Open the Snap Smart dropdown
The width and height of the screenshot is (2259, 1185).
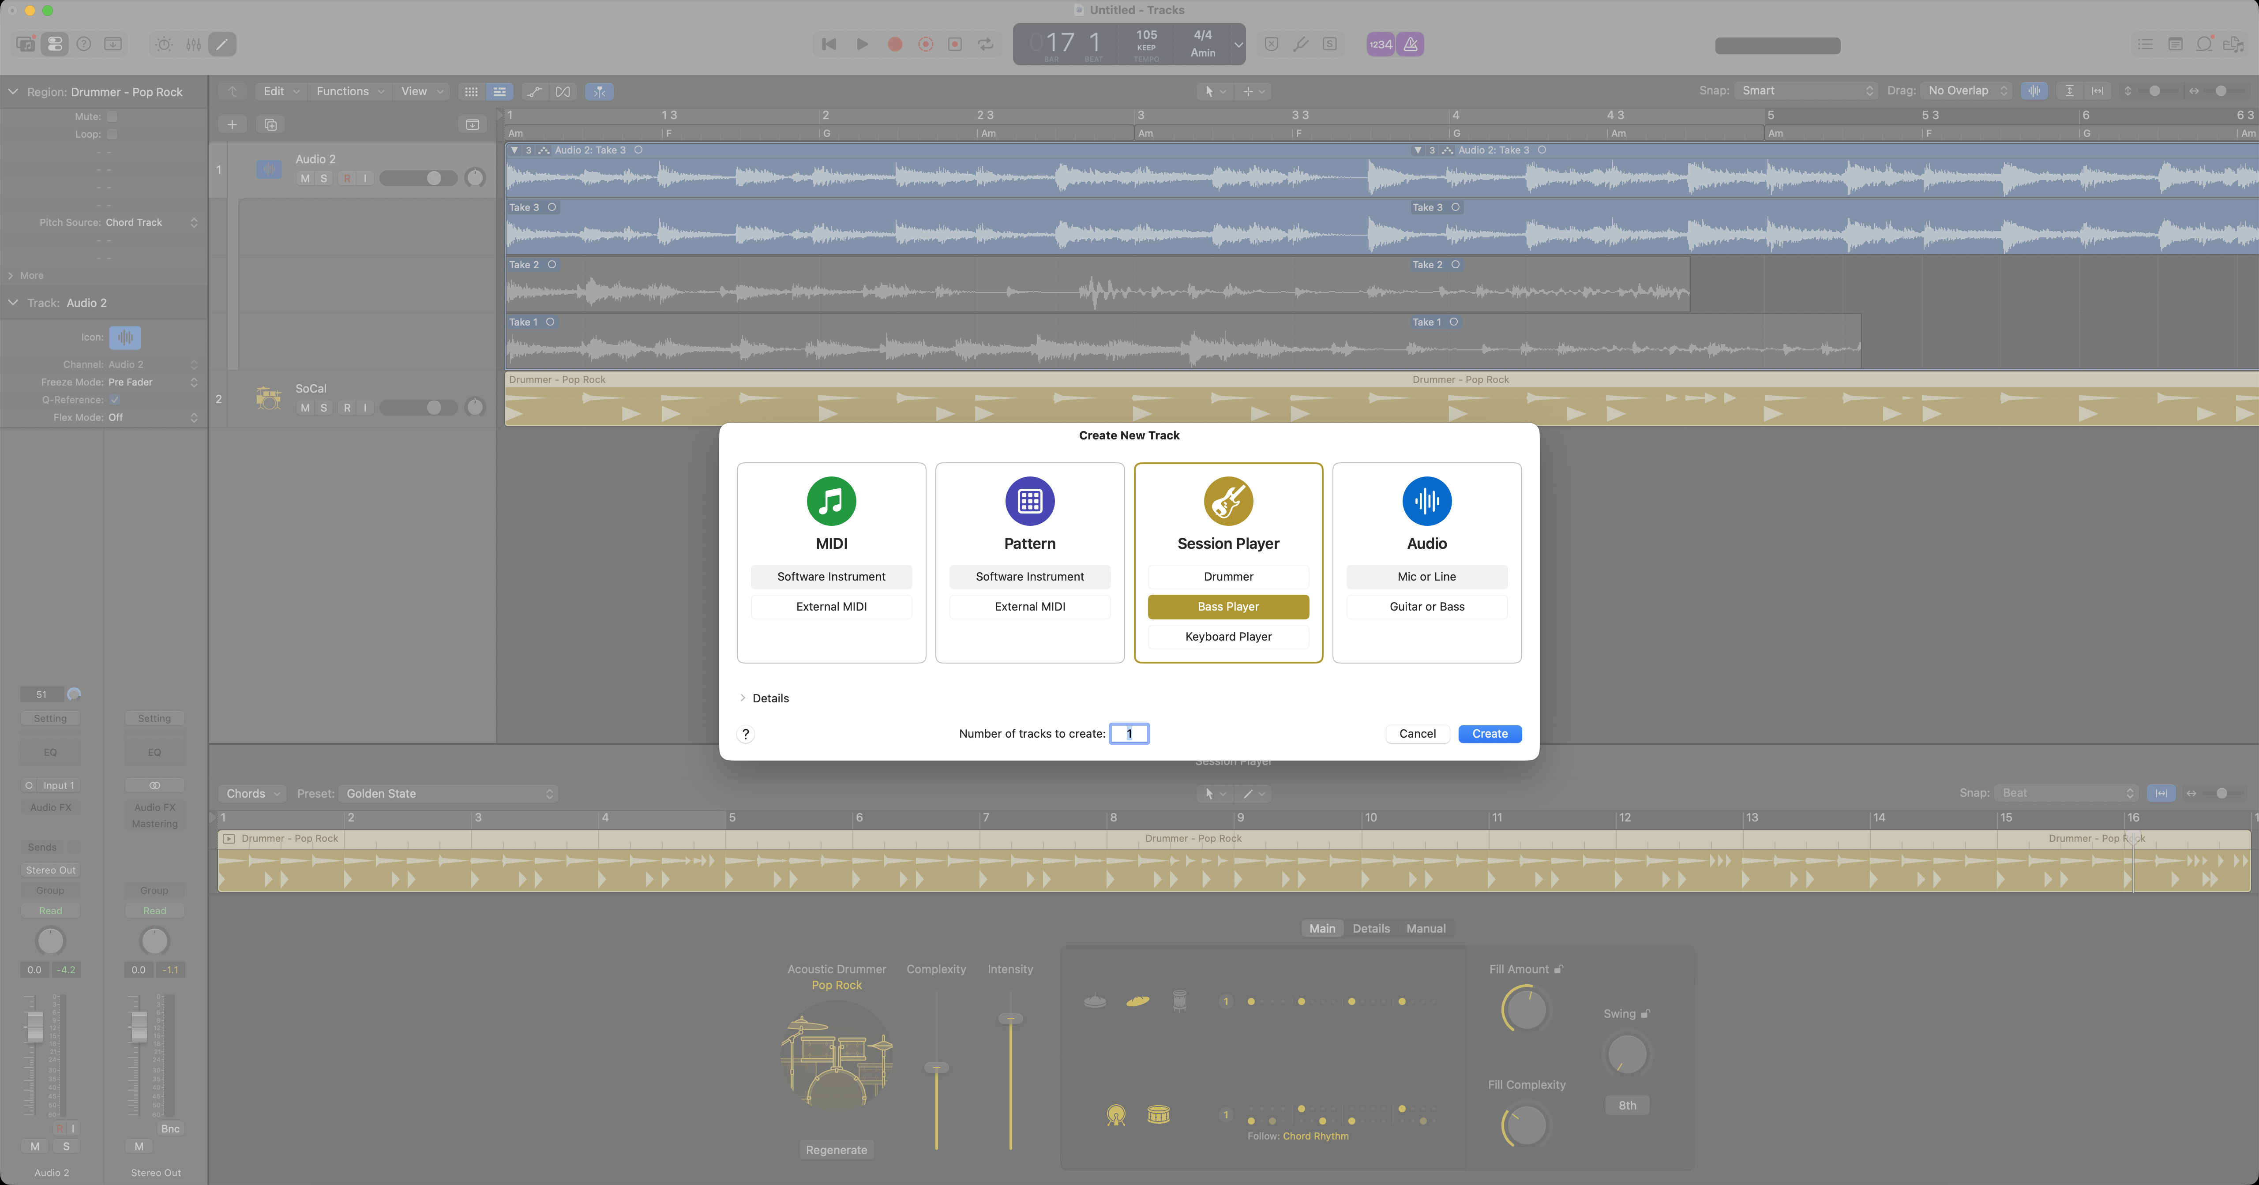(1806, 90)
